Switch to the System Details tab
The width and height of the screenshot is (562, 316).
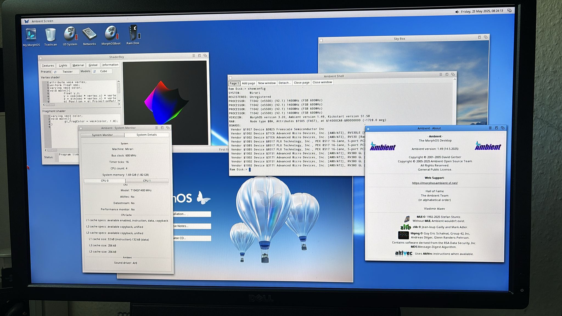coord(147,135)
